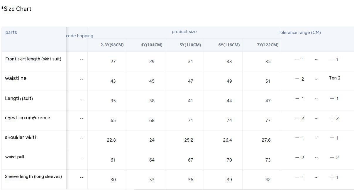Select the 4Y(104CM) size column header
354x190 pixels.
coord(152,45)
